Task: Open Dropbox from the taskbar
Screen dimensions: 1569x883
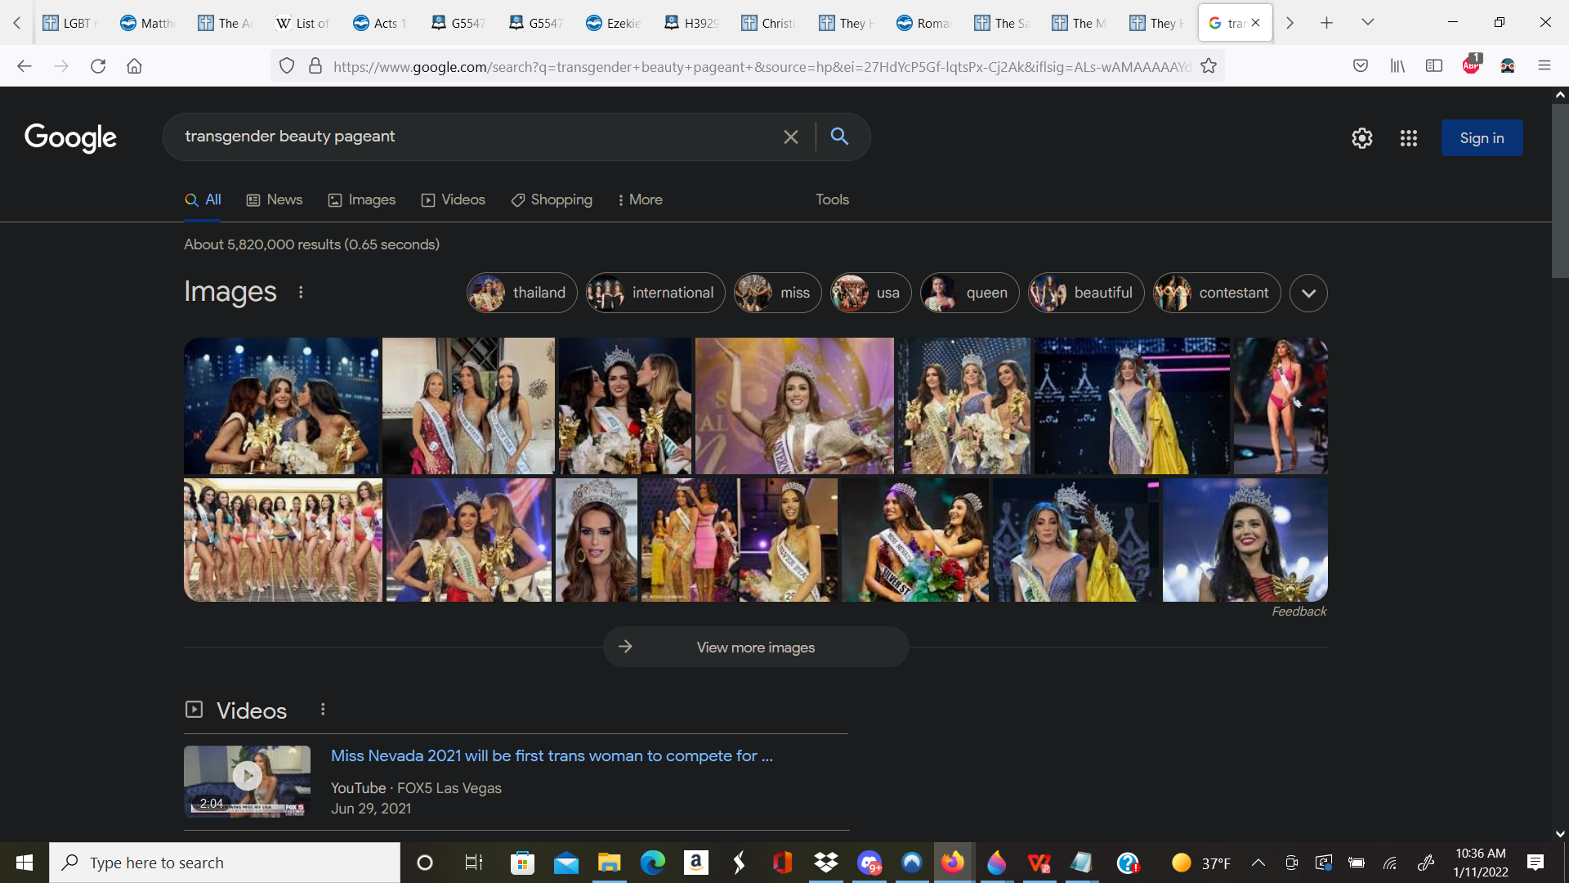Action: coord(826,863)
